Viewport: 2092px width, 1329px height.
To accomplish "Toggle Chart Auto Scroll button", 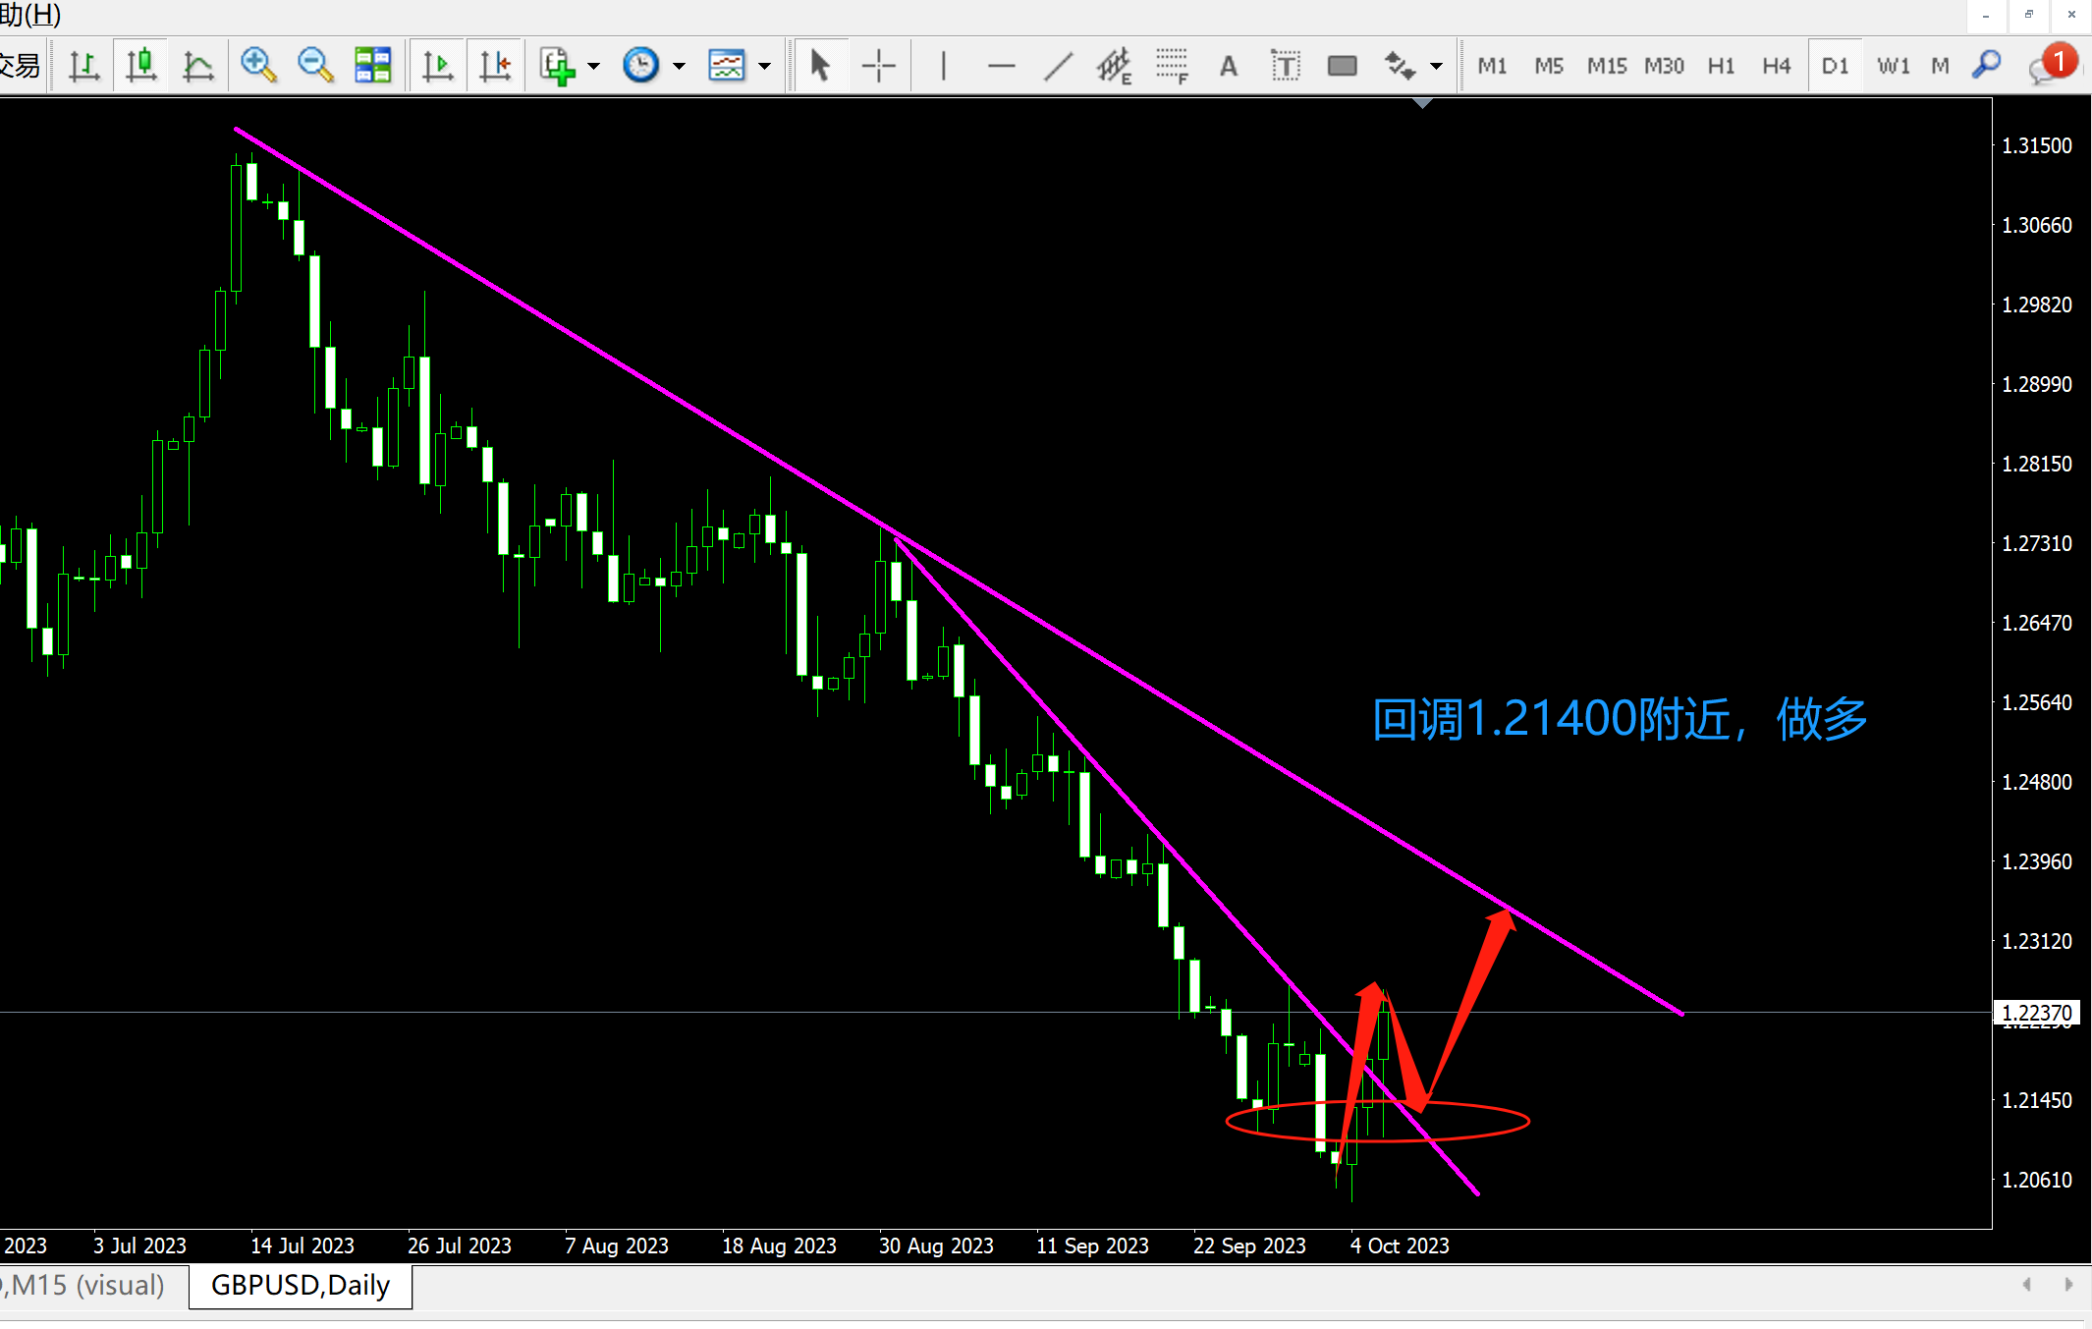I will [437, 66].
